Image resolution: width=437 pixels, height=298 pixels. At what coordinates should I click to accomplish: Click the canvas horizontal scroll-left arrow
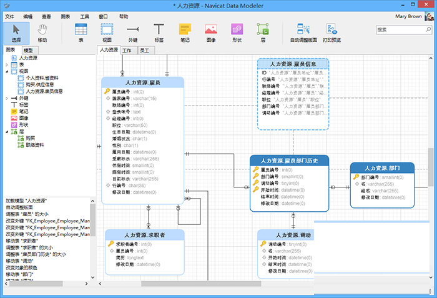(x=100, y=284)
